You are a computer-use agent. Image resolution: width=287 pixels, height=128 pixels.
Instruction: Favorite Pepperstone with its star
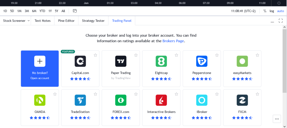coord(217,55)
